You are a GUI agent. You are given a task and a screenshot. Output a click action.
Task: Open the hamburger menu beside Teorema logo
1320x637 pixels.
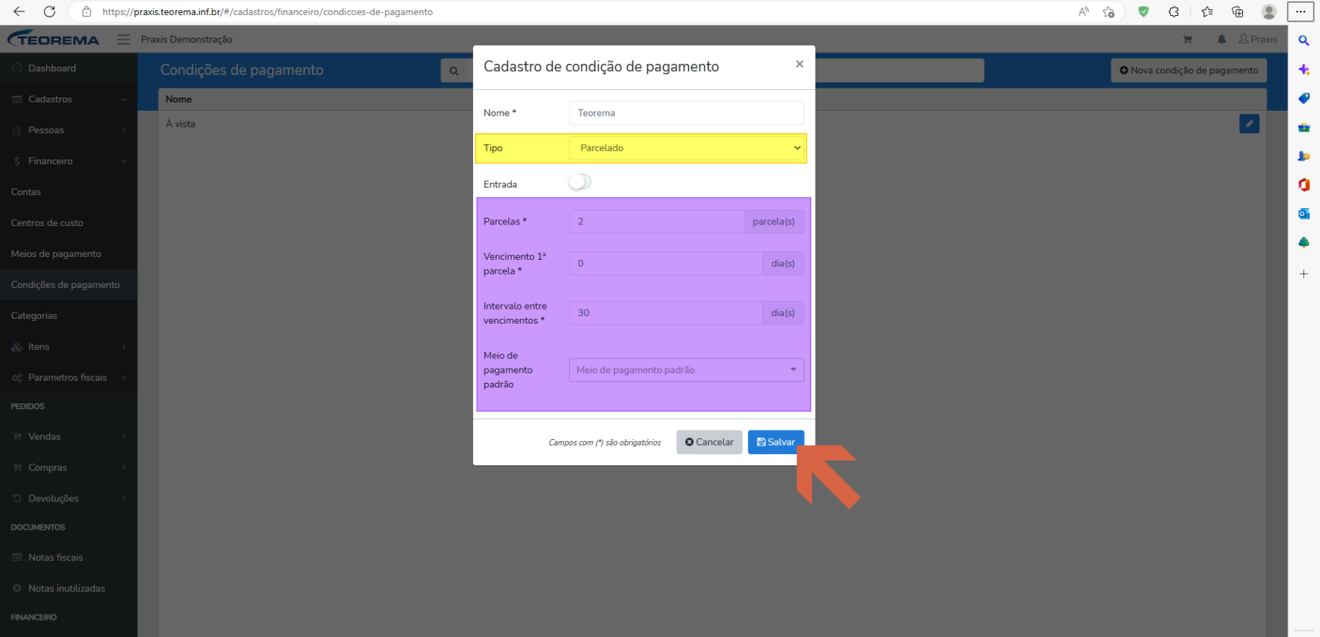(123, 39)
